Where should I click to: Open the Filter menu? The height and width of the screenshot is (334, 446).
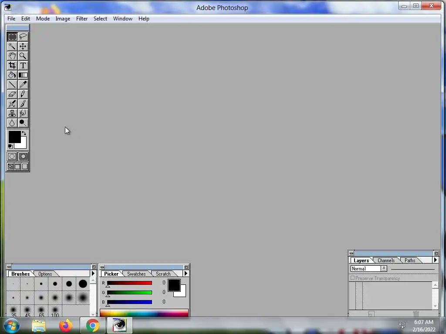coord(82,19)
